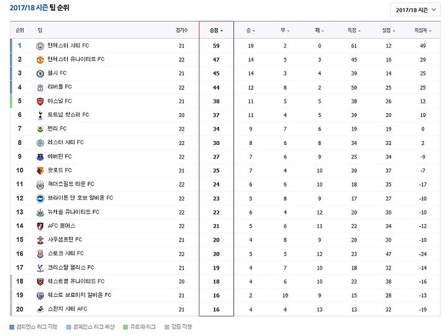Open the 크리스탈 팰리스 FC team link
The image size is (448, 336).
click(x=71, y=268)
